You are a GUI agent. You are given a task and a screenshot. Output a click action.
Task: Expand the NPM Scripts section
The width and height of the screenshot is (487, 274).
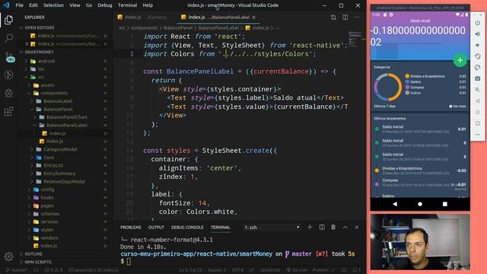(x=38, y=262)
